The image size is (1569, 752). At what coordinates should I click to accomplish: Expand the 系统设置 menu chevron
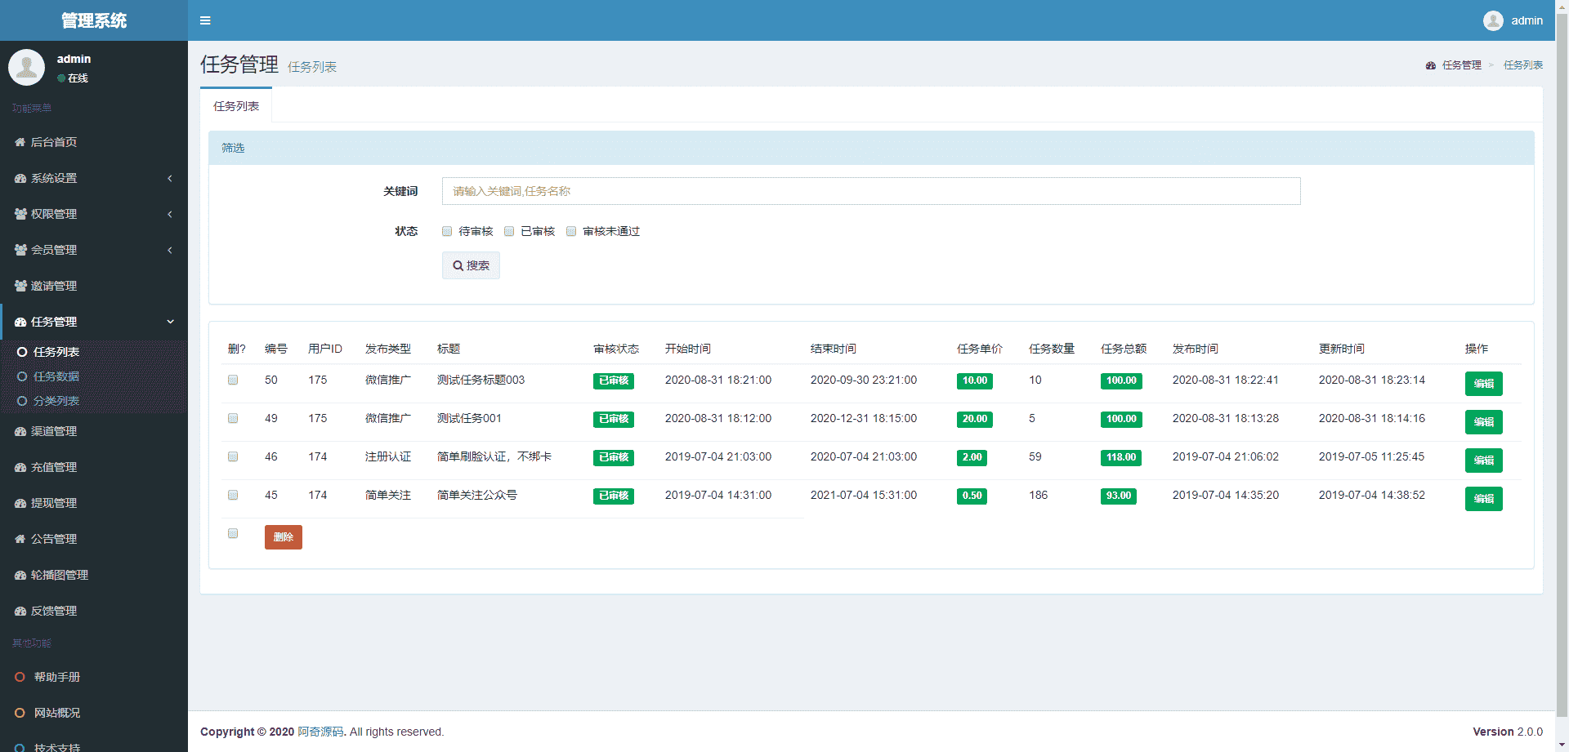[x=170, y=178]
